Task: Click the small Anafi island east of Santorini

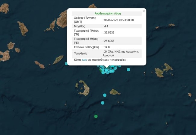Action: pyautogui.click(x=115, y=92)
